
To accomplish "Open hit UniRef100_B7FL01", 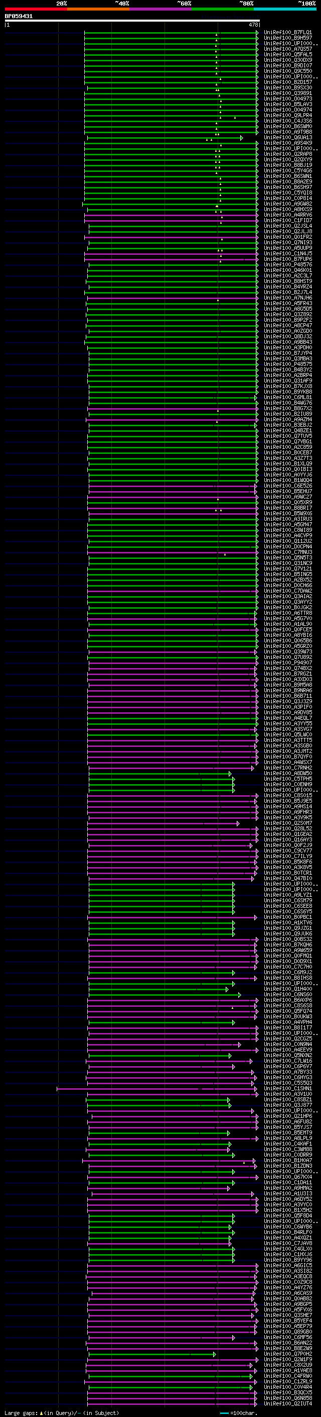I will pos(287,33).
